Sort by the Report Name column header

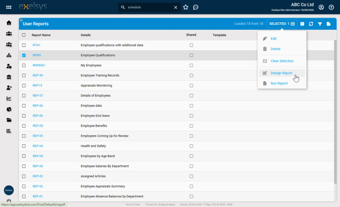(41, 35)
